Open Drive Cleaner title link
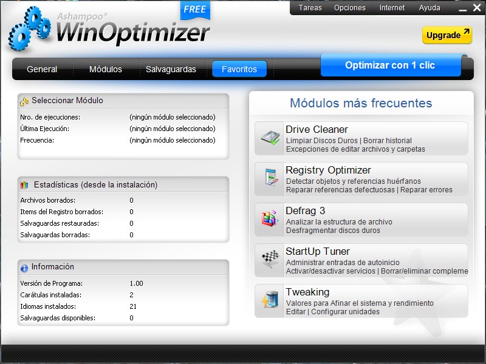The image size is (486, 364). point(317,129)
